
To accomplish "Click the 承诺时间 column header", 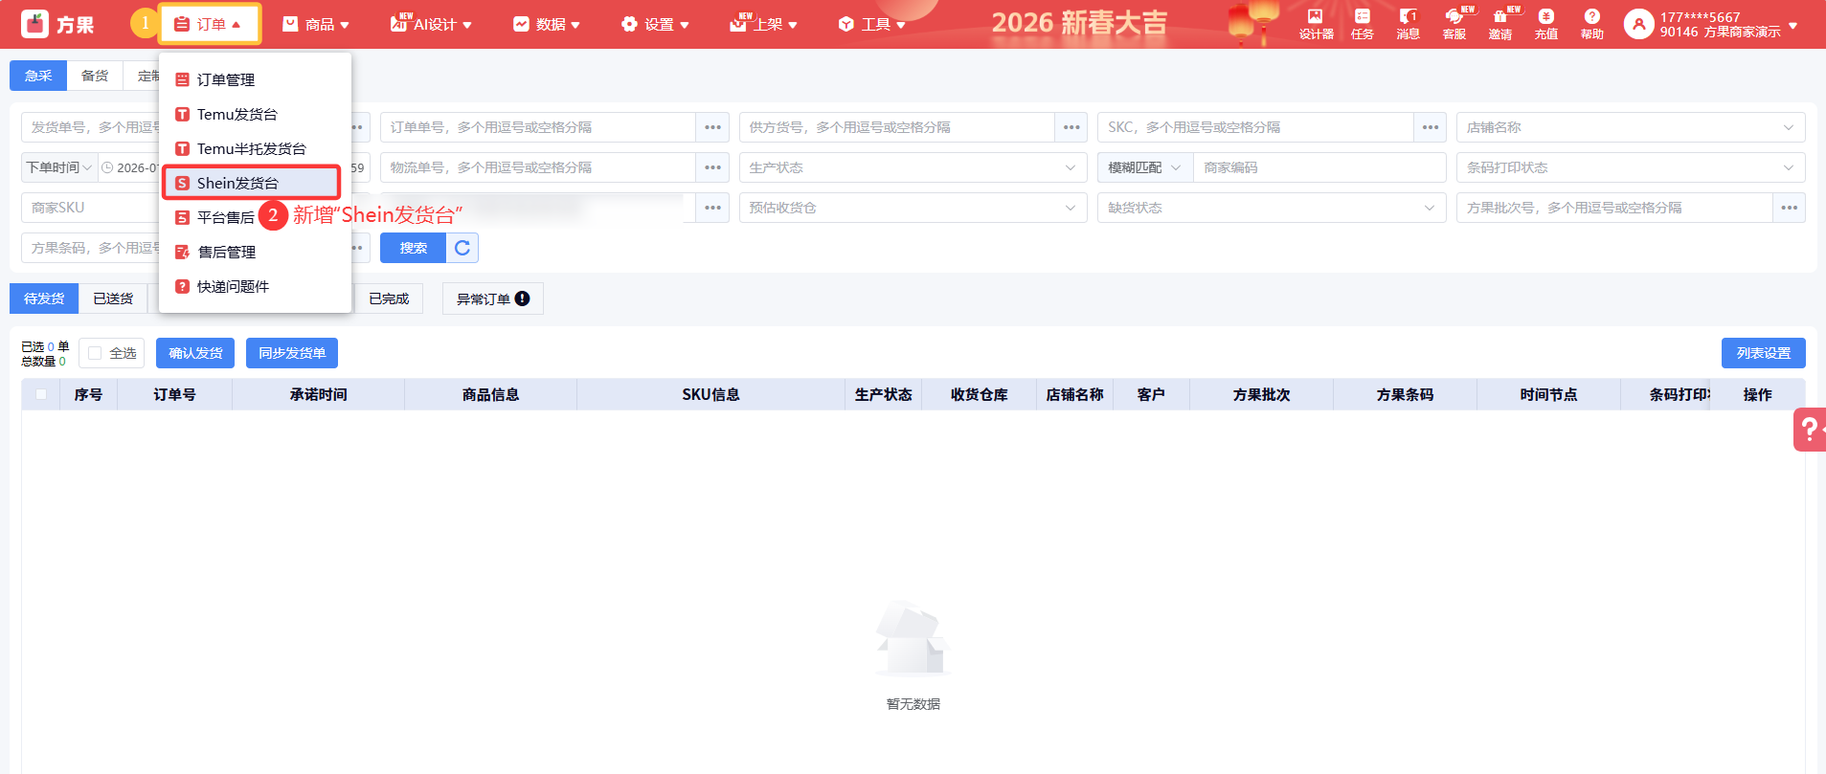I will point(319,394).
